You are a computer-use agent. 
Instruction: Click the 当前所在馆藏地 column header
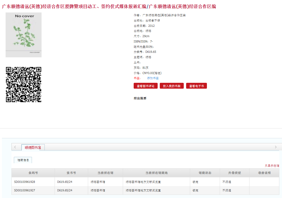pos(157,173)
